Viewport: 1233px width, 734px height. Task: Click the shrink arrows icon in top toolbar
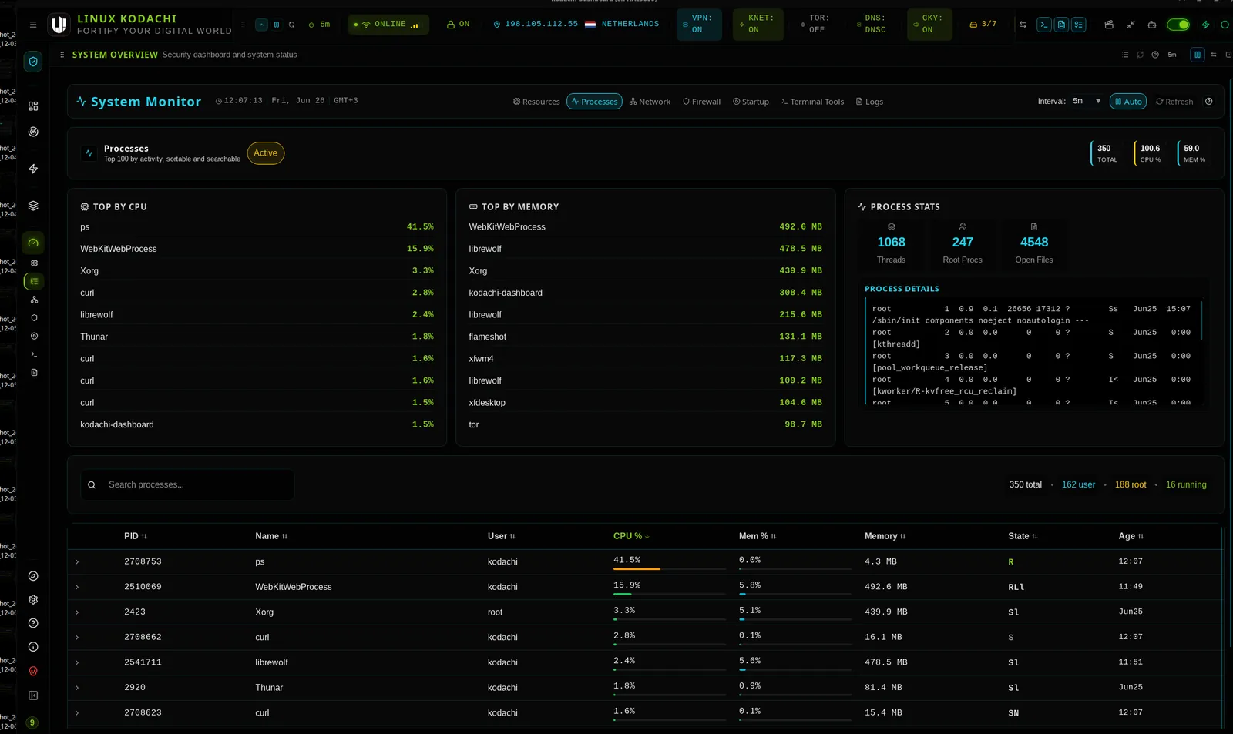click(x=1131, y=25)
